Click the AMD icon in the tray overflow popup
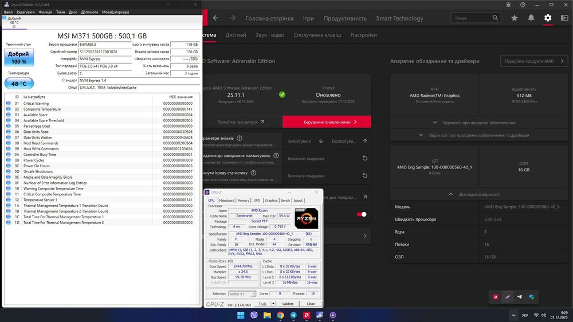Viewport: 573px width, 322px height. pos(496,297)
